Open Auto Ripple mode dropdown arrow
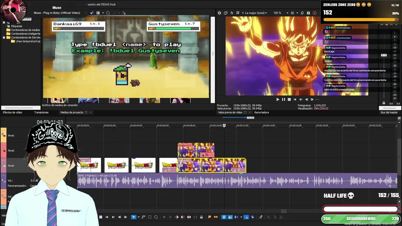 point(241,217)
